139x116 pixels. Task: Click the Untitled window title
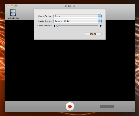(x=69, y=6)
